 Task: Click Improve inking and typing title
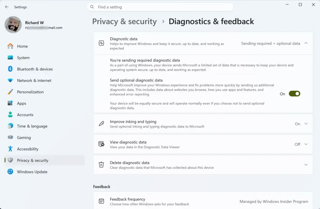coord(133,122)
